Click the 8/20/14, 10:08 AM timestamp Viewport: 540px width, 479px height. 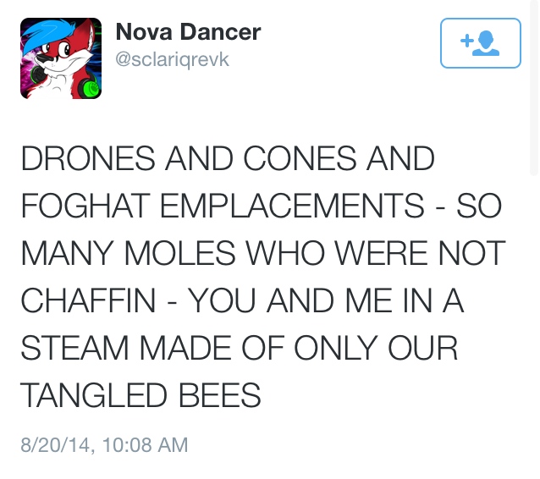point(104,444)
